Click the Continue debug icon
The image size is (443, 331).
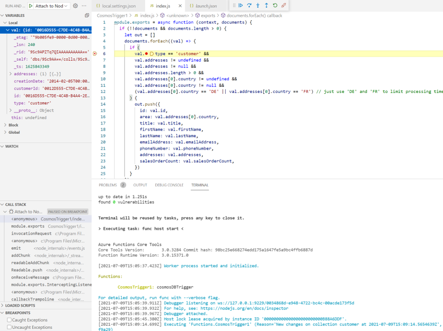click(241, 5)
